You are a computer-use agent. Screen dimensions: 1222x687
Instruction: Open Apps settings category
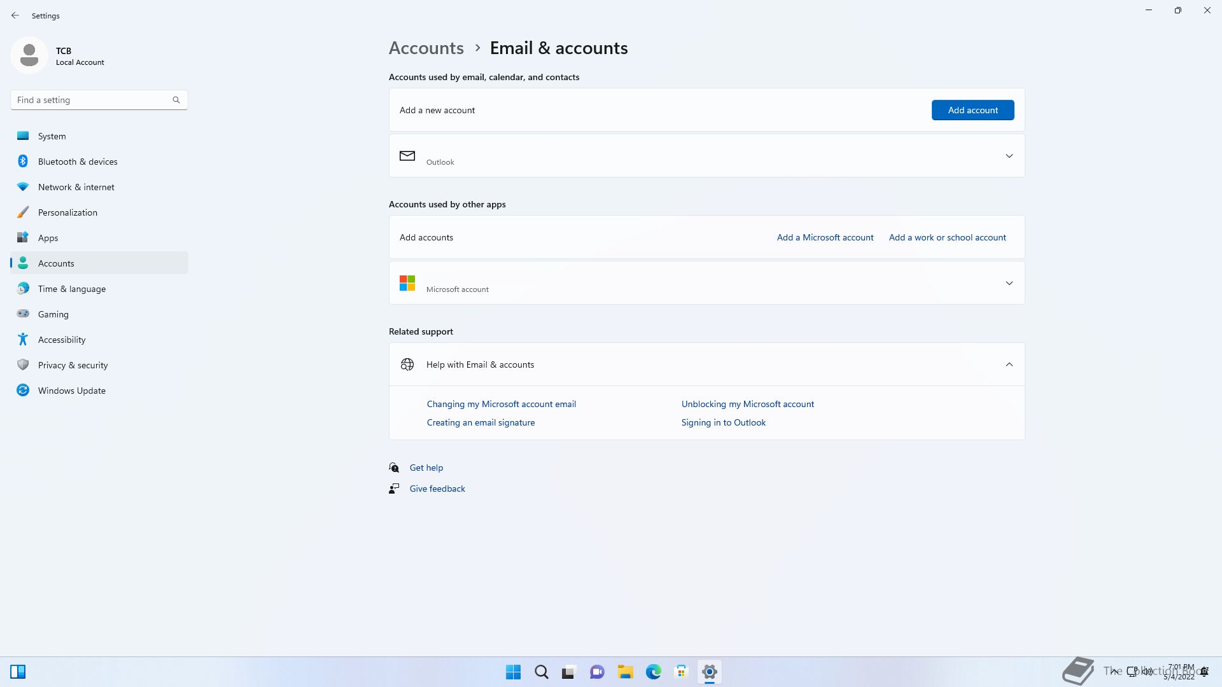point(99,238)
